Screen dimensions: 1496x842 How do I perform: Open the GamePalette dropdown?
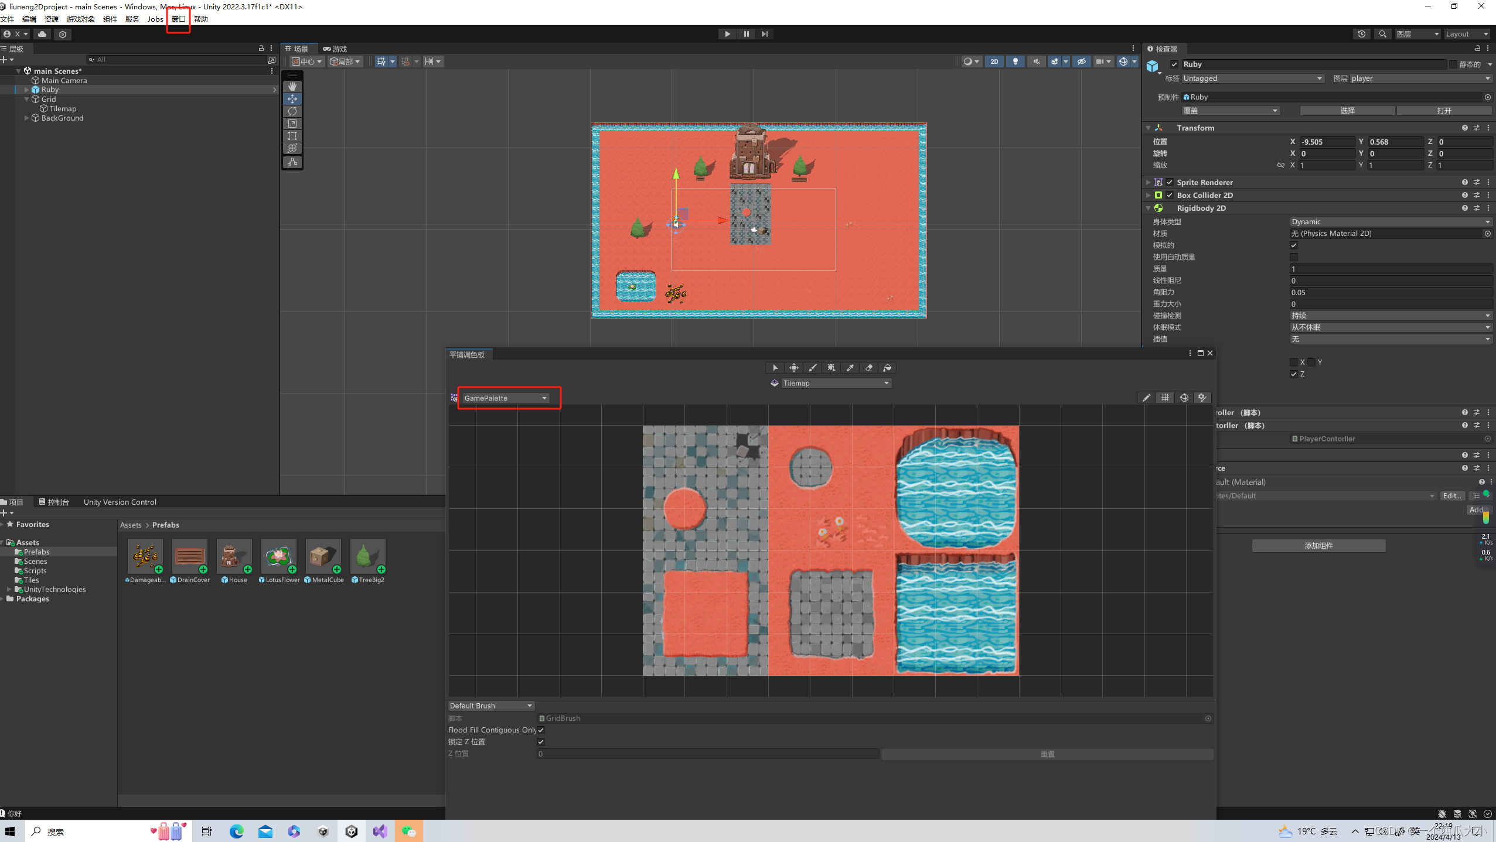point(505,398)
